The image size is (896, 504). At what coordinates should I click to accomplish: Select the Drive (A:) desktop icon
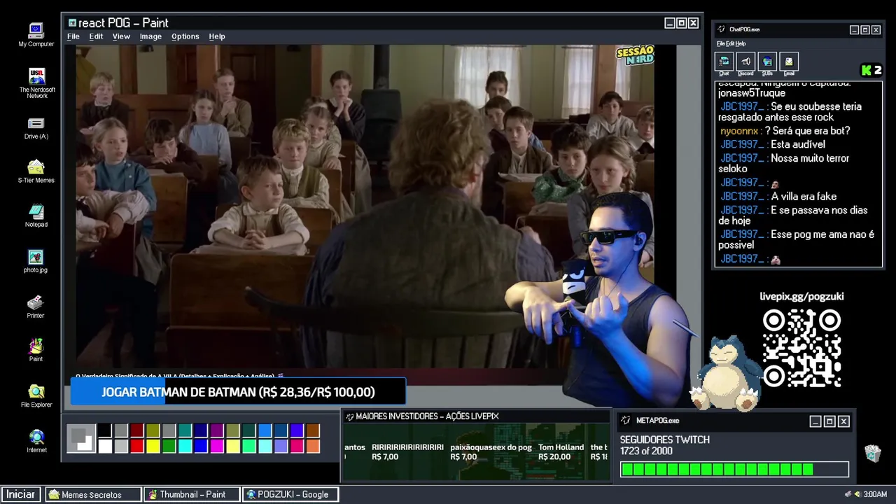pos(36,128)
